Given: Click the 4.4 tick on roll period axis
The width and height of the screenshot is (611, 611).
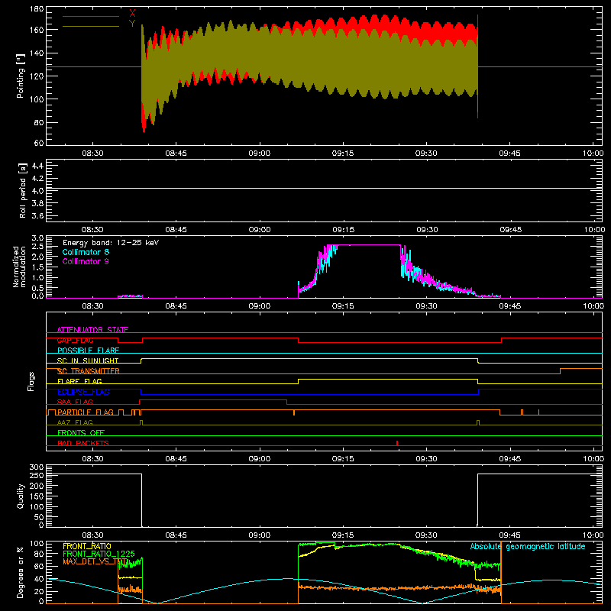Looking at the screenshot, I should 37,166.
